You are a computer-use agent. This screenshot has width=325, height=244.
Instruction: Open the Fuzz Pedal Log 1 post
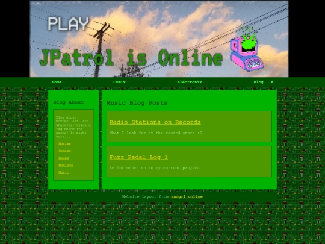(x=138, y=157)
